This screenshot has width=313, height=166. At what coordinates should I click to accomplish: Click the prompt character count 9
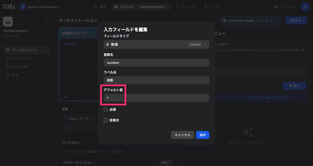coord(65,97)
